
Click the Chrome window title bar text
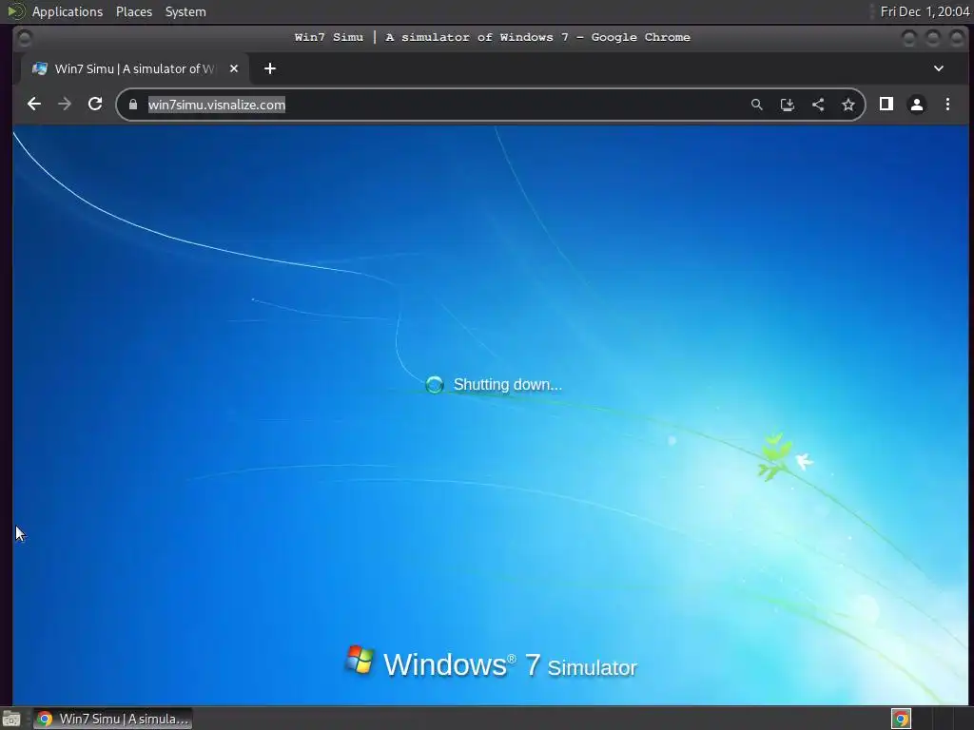tap(492, 37)
